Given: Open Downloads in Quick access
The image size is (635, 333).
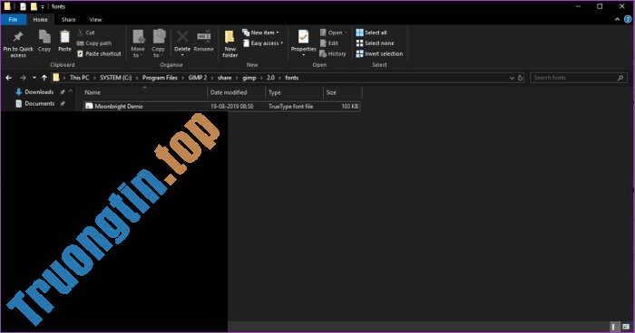Looking at the screenshot, I should point(39,92).
